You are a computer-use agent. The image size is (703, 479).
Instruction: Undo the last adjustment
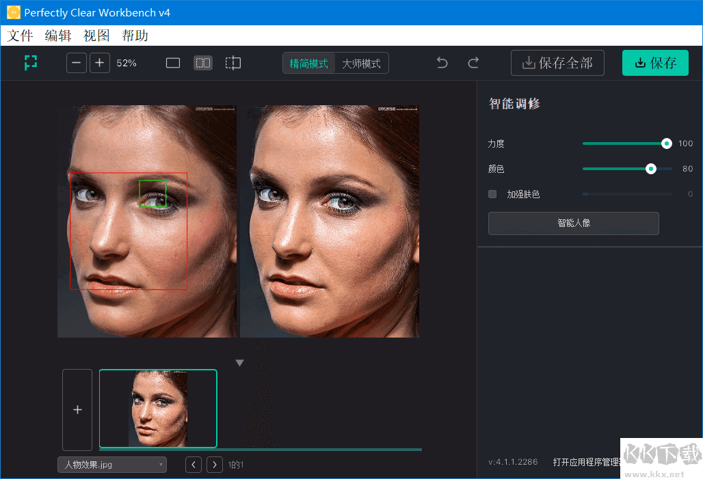click(442, 63)
